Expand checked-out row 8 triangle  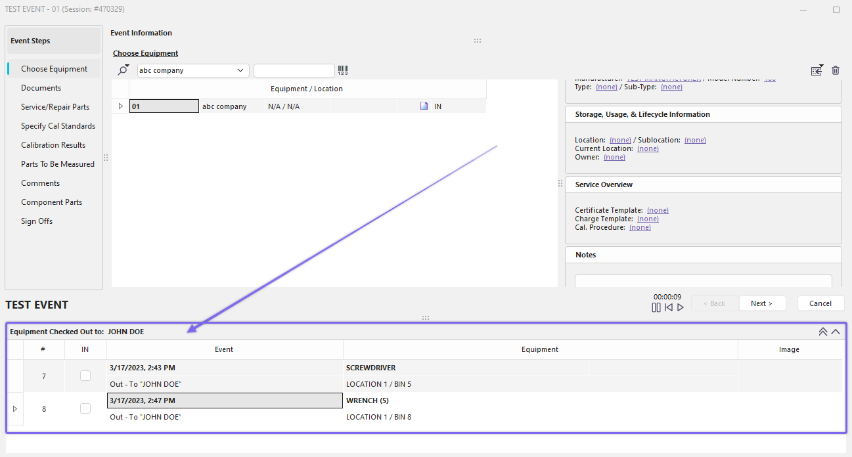pyautogui.click(x=14, y=408)
